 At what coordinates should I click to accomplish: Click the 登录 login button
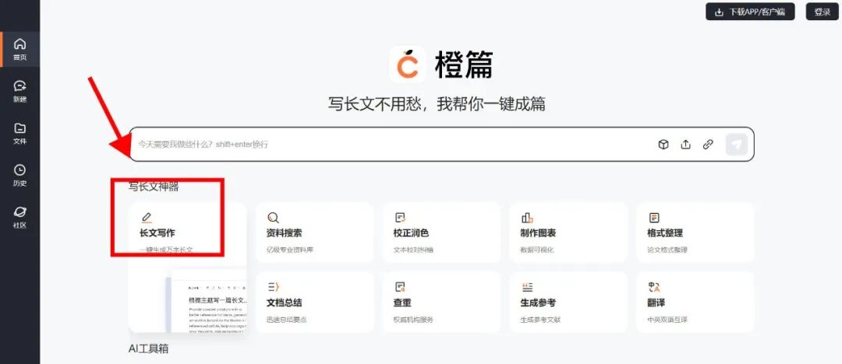[x=823, y=12]
